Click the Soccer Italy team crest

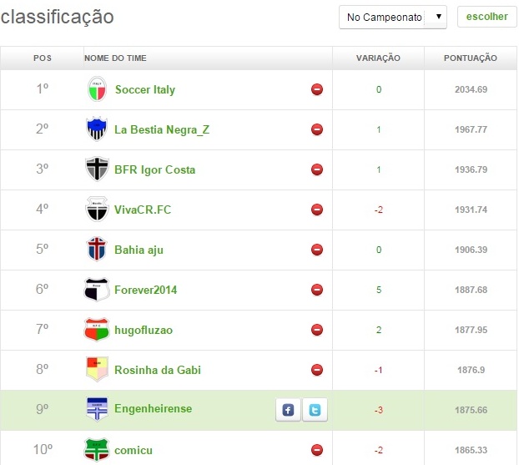[x=98, y=89]
